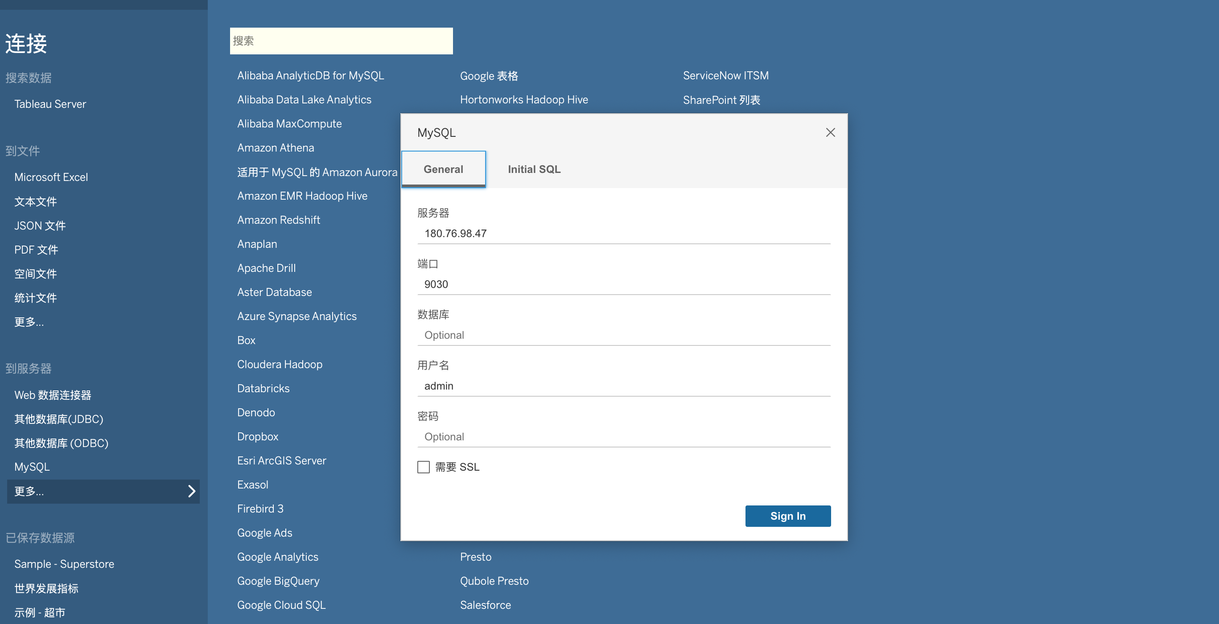This screenshot has height=624, width=1219.
Task: Choose Alibaba Data Lake Analytics
Action: coord(304,100)
